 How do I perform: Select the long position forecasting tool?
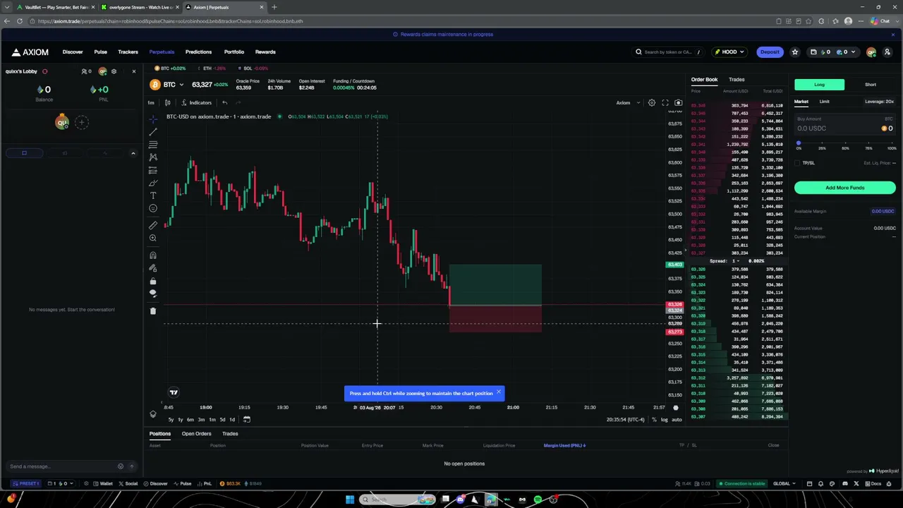pos(153,170)
